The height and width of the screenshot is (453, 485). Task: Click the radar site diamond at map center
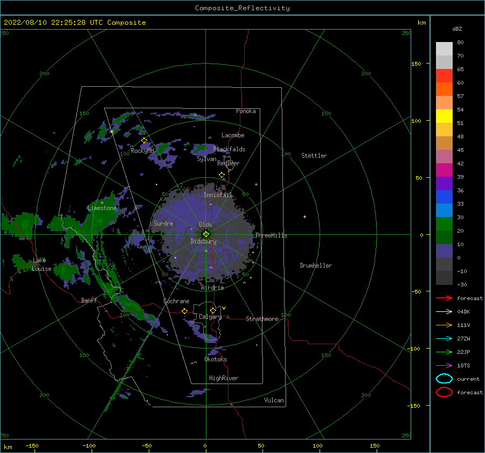click(x=206, y=234)
